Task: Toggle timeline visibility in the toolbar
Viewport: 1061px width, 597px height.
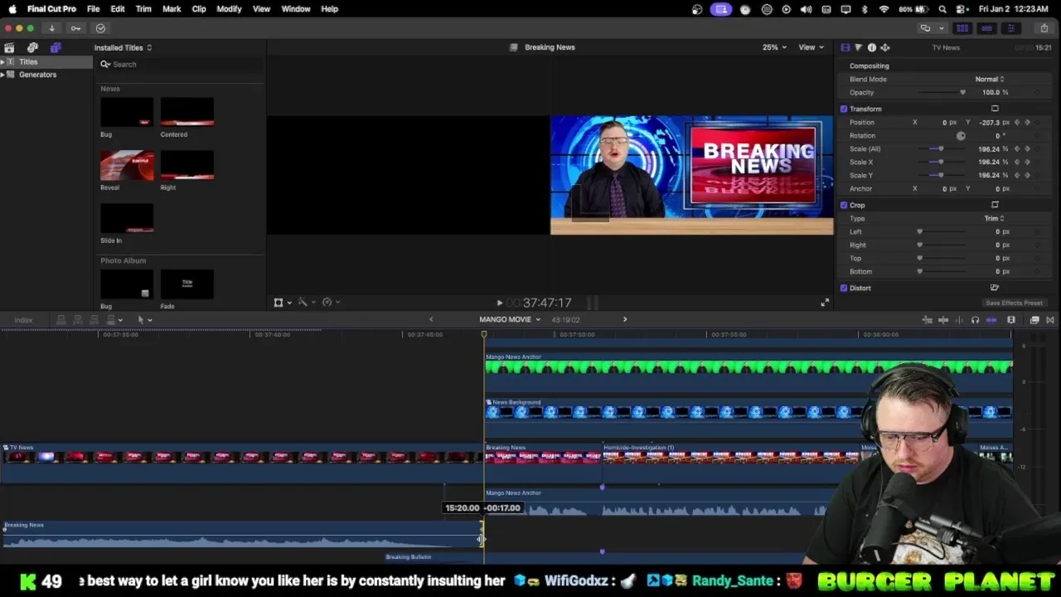Action: coord(986,28)
